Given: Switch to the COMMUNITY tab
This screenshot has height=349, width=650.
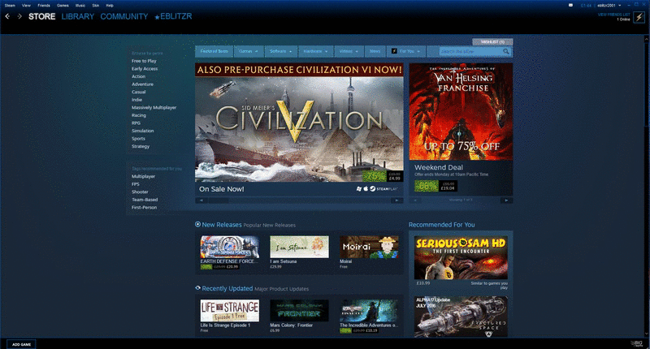Looking at the screenshot, I should pyautogui.click(x=124, y=16).
